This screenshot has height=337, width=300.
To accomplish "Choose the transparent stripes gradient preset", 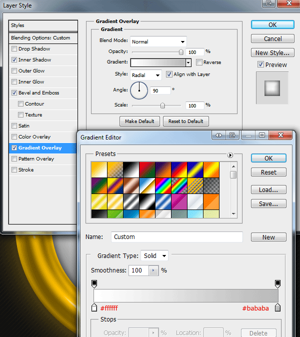I will click(x=195, y=185).
